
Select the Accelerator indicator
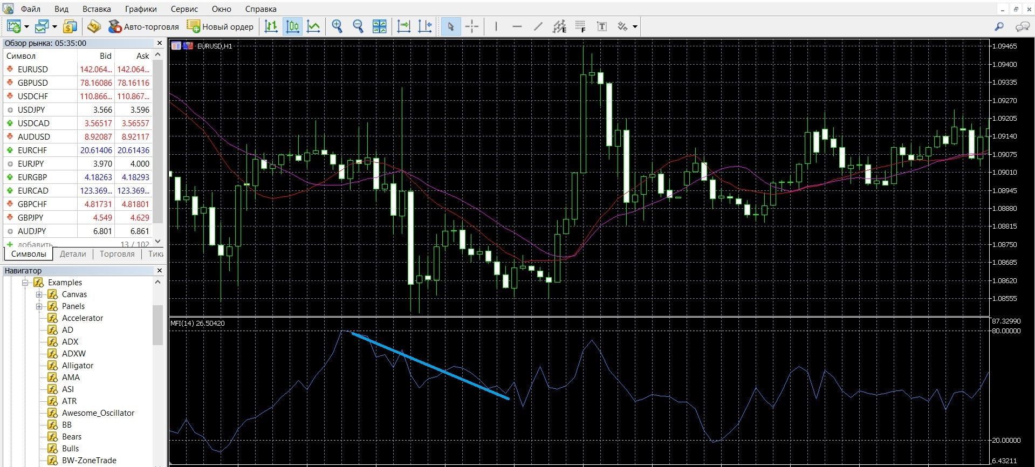point(82,318)
